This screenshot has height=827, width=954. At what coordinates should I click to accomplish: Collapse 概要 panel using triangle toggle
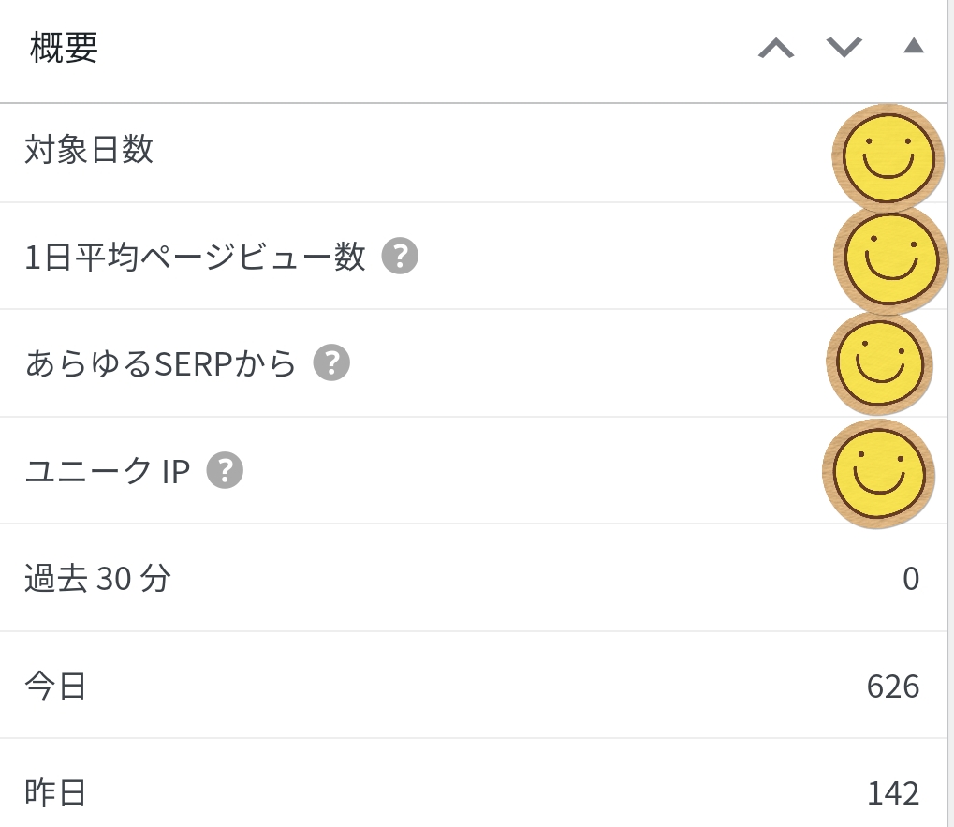pyautogui.click(x=914, y=46)
